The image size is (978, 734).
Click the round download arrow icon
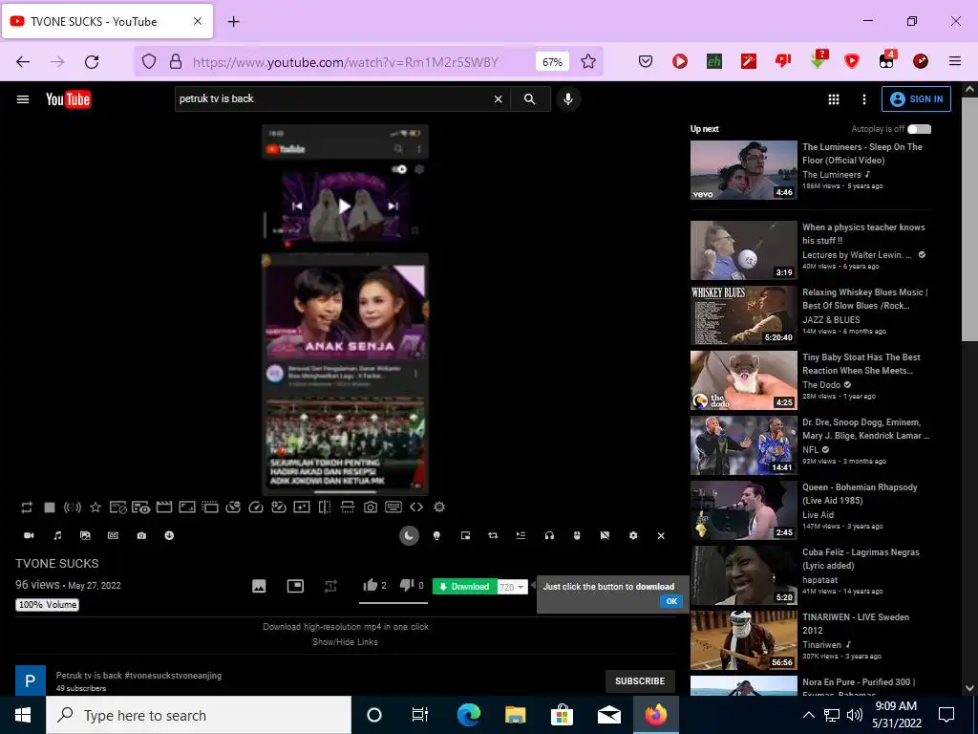(169, 535)
